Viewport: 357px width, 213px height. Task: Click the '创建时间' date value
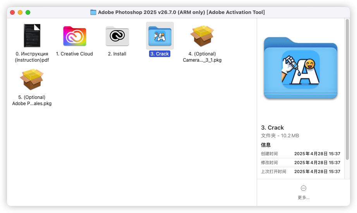pyautogui.click(x=317, y=154)
